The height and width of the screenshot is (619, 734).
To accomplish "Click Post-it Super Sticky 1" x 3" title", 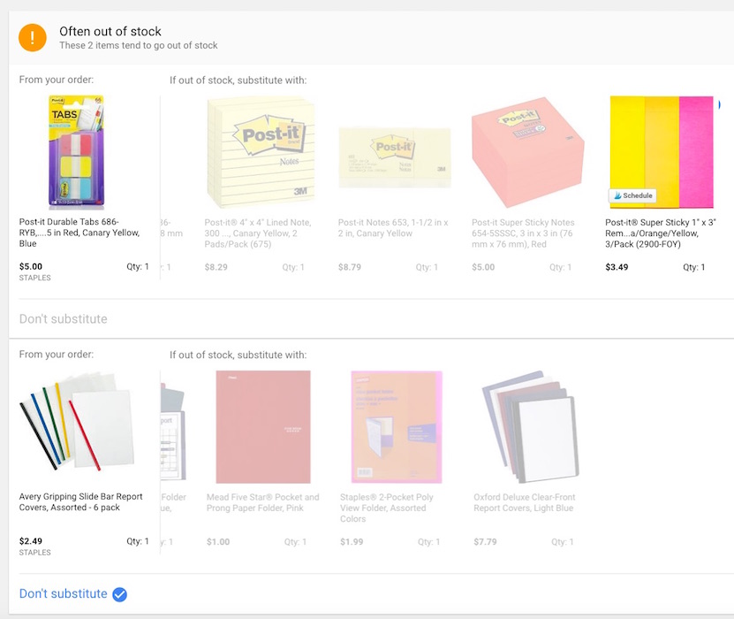I will pyautogui.click(x=661, y=233).
